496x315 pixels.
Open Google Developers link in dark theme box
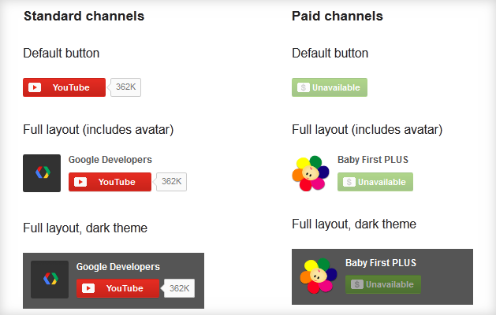pyautogui.click(x=118, y=267)
